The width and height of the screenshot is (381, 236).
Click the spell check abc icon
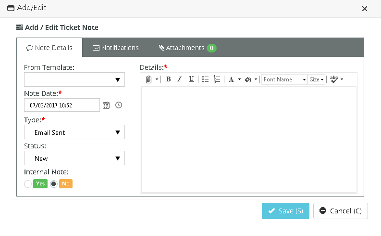(x=334, y=79)
